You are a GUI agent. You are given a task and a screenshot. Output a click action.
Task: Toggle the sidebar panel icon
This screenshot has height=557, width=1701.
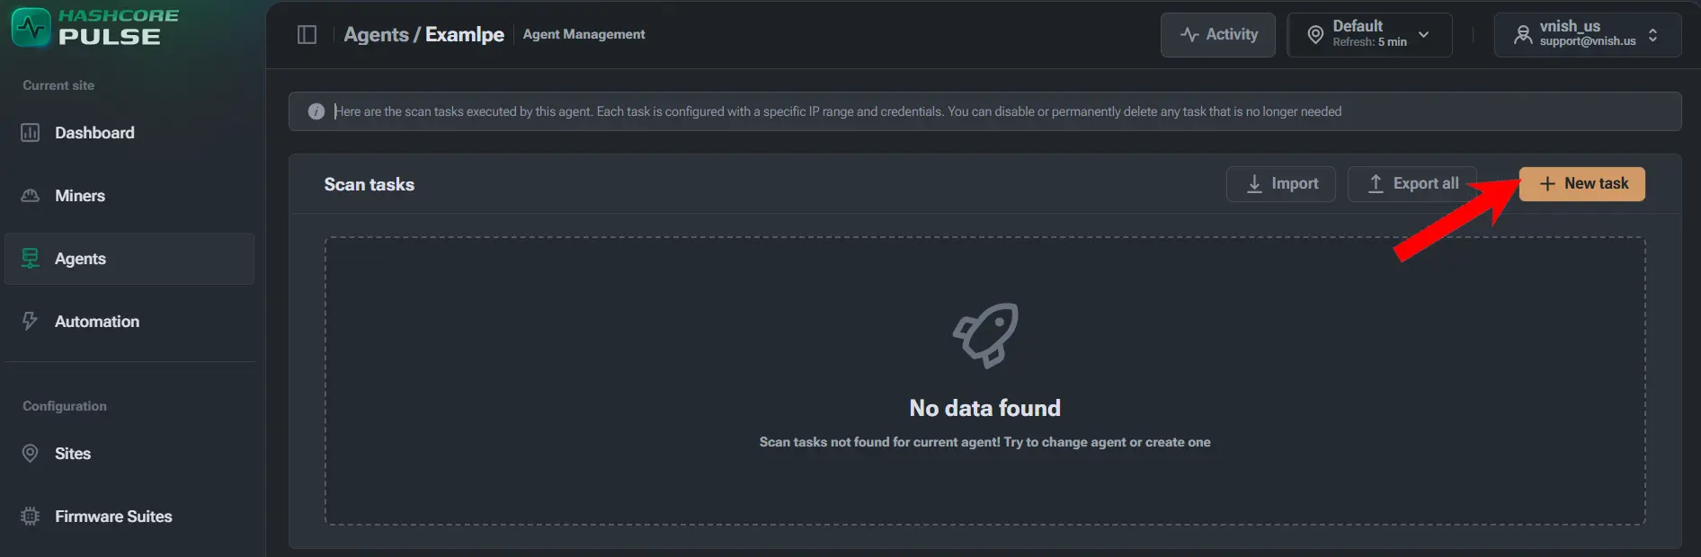tap(307, 35)
